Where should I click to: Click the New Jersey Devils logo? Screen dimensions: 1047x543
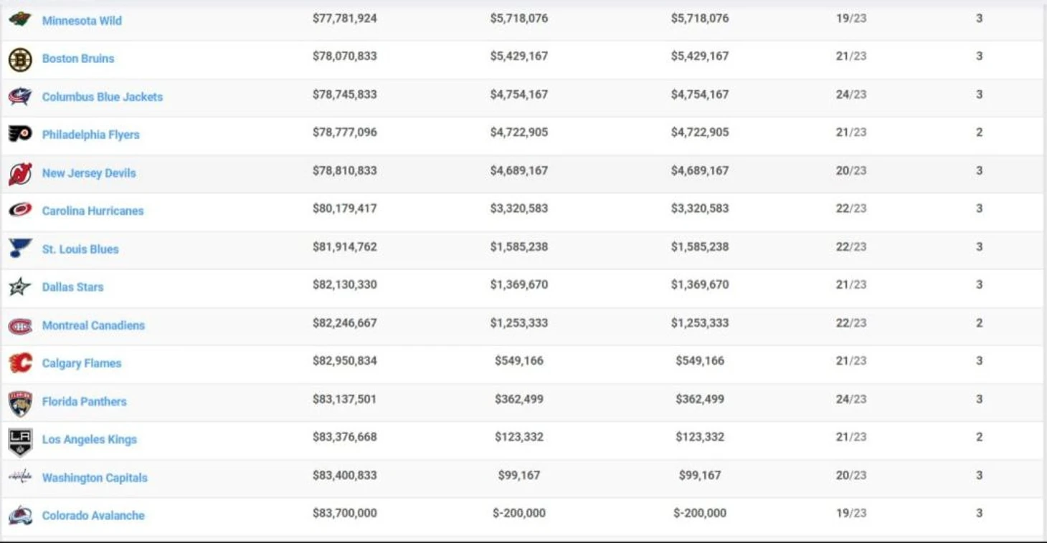(20, 173)
